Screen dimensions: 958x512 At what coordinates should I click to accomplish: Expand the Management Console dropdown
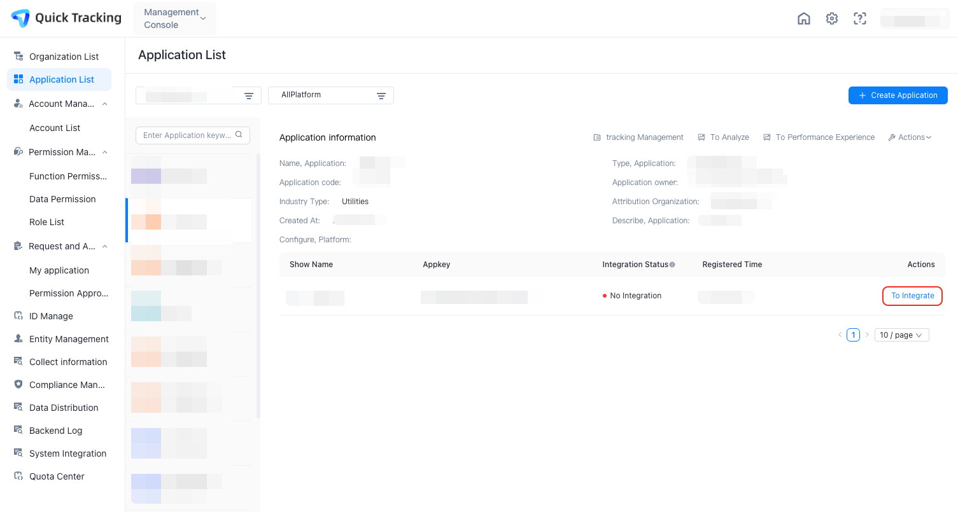pos(174,18)
